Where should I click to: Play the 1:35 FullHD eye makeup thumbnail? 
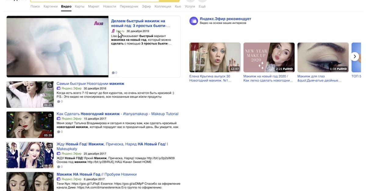point(323,57)
